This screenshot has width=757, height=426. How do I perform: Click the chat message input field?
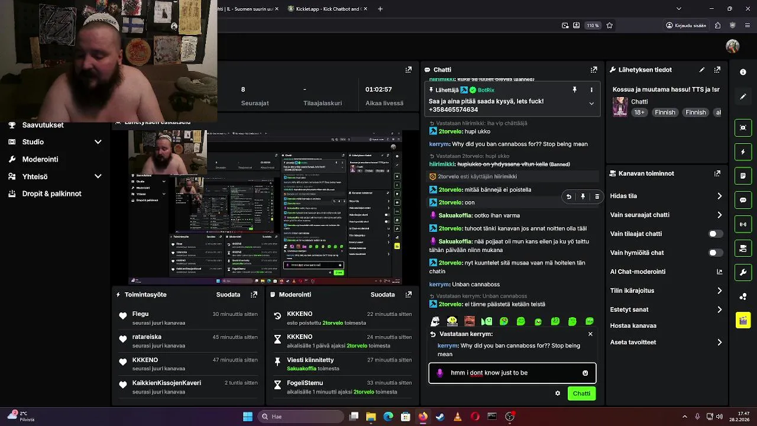click(x=512, y=373)
